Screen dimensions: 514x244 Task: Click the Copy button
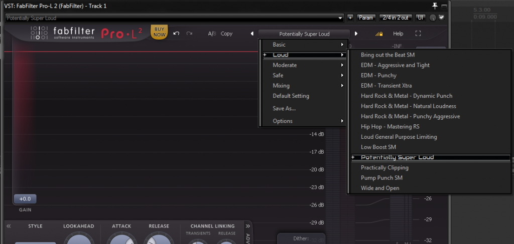226,34
